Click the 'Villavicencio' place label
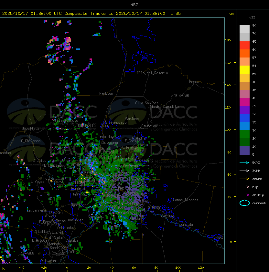 pyautogui.click(x=65, y=120)
